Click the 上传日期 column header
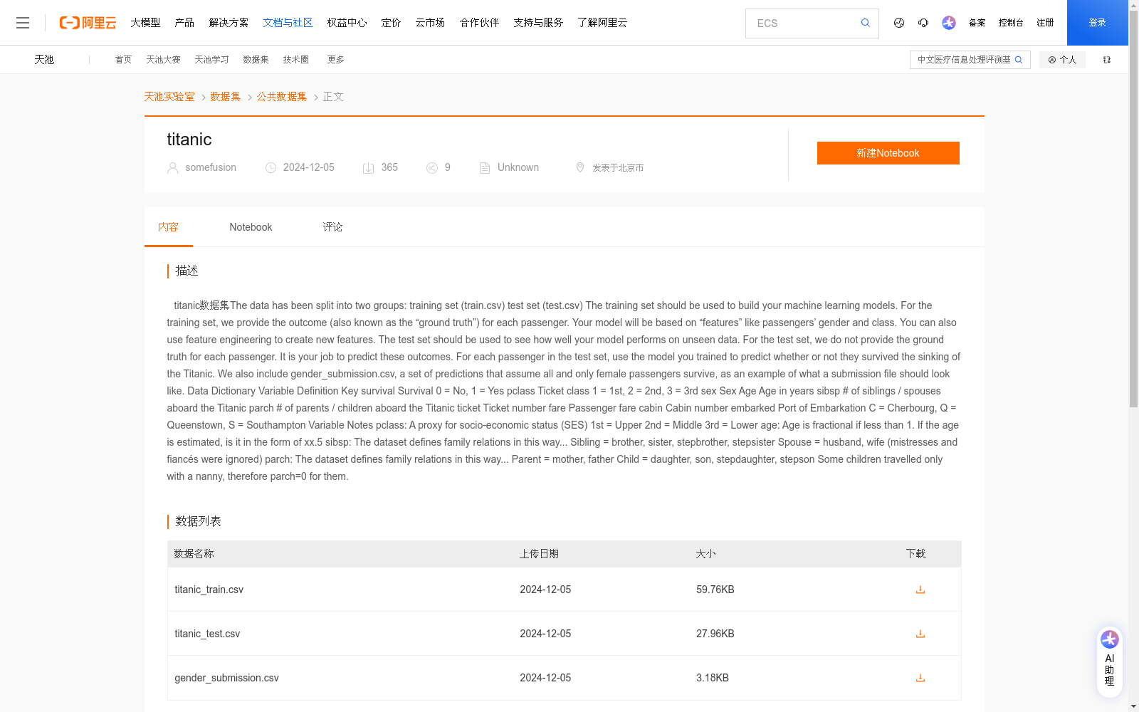Image resolution: width=1139 pixels, height=712 pixels. pyautogui.click(x=539, y=554)
